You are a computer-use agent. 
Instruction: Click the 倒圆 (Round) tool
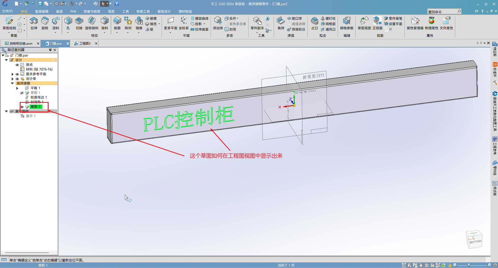point(117,23)
